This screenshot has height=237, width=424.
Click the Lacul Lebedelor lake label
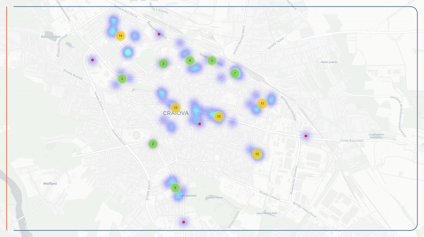coord(187,195)
